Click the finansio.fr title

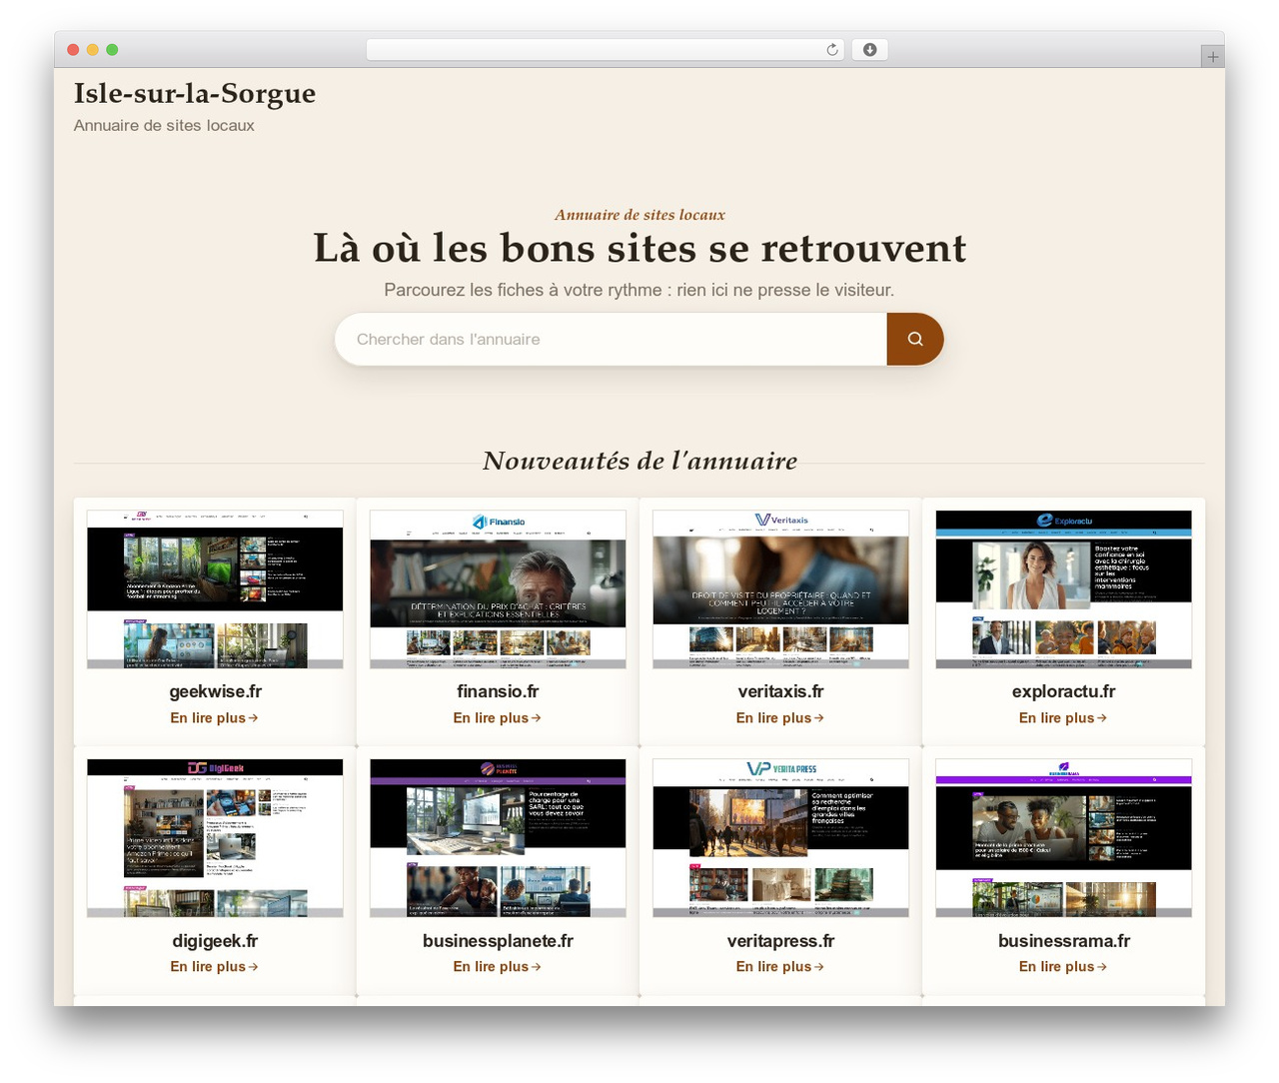(498, 691)
